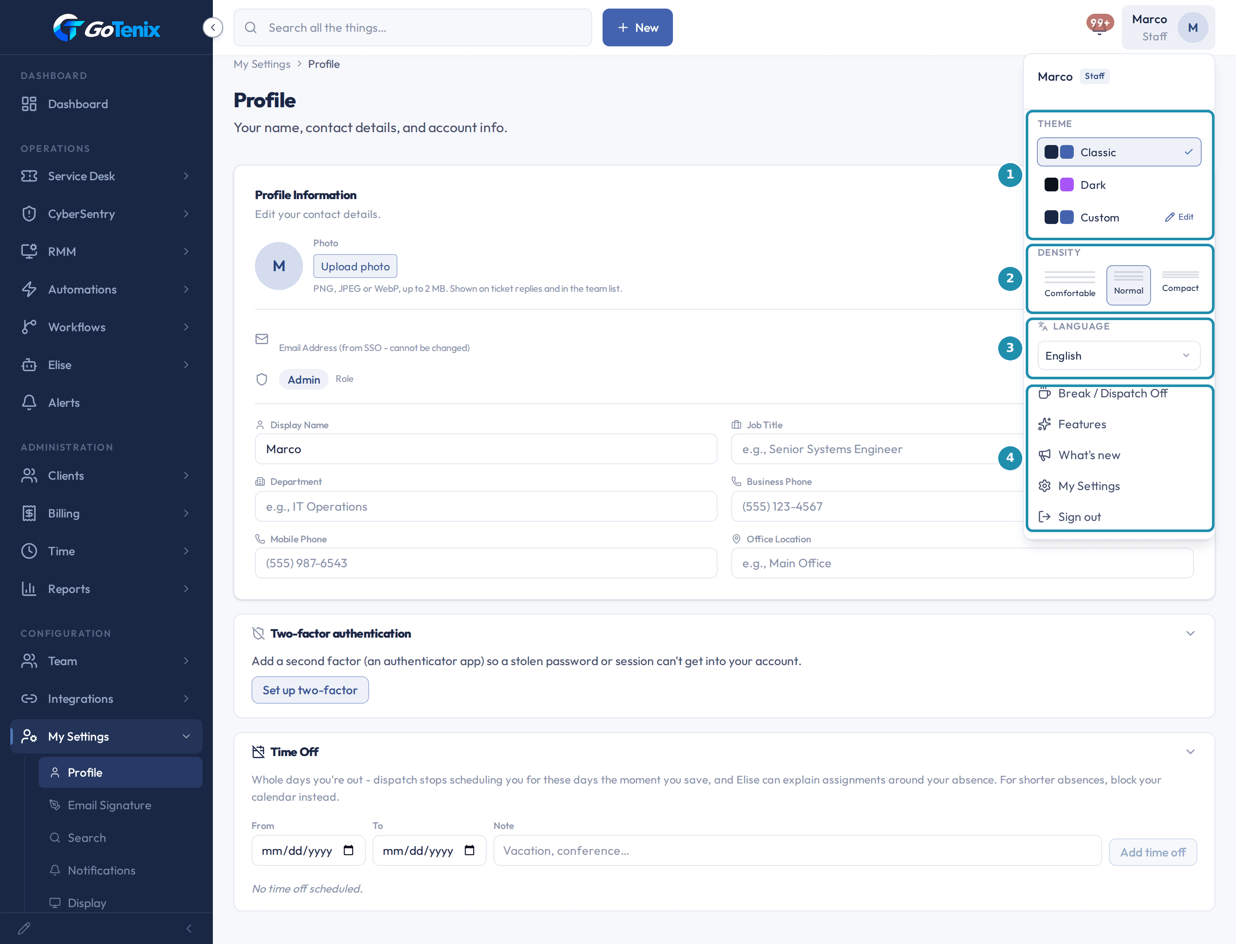Image resolution: width=1236 pixels, height=944 pixels.
Task: Click the chevron icon at sidebar bottom right
Action: pos(189,928)
